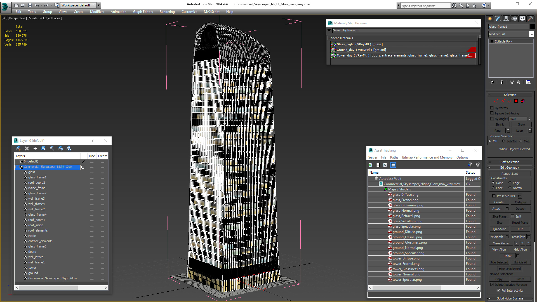The width and height of the screenshot is (537, 302).
Task: Enable Ignore Backfacing checkbox
Action: click(x=492, y=113)
